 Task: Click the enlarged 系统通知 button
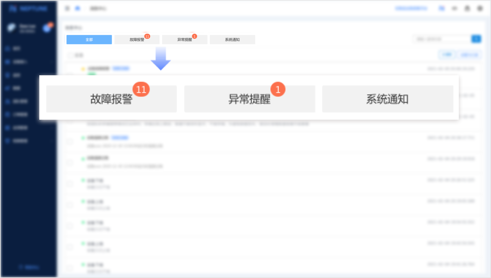pyautogui.click(x=388, y=99)
